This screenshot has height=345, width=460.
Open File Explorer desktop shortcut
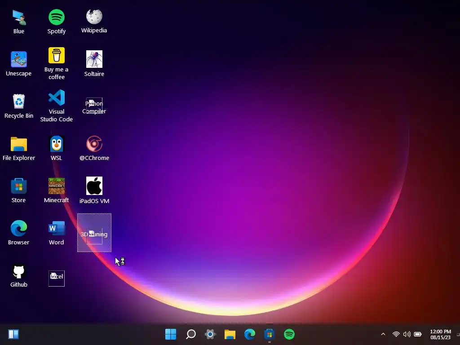point(19,149)
